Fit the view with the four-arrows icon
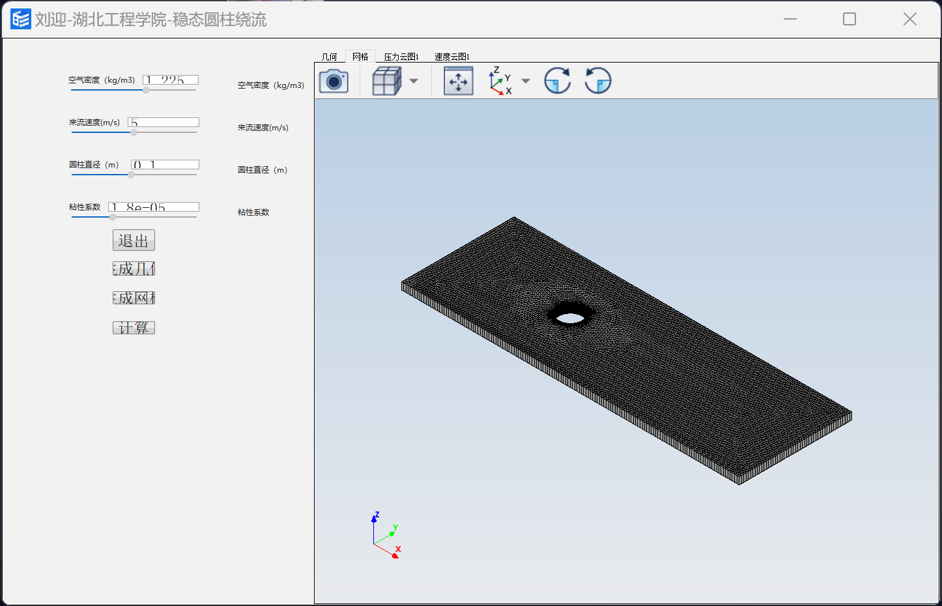The width and height of the screenshot is (942, 606). [x=459, y=81]
